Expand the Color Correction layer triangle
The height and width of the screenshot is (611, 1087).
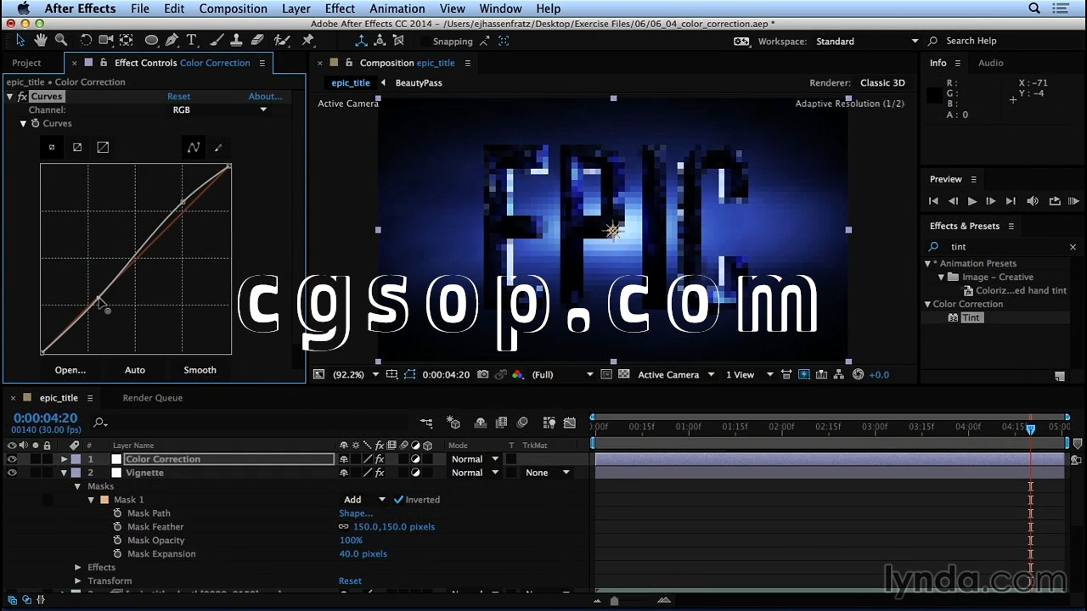[x=64, y=459]
